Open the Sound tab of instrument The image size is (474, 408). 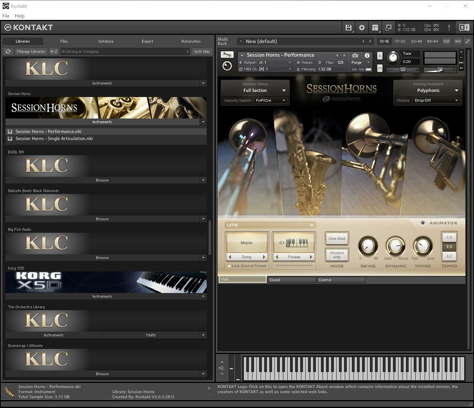[292, 280]
